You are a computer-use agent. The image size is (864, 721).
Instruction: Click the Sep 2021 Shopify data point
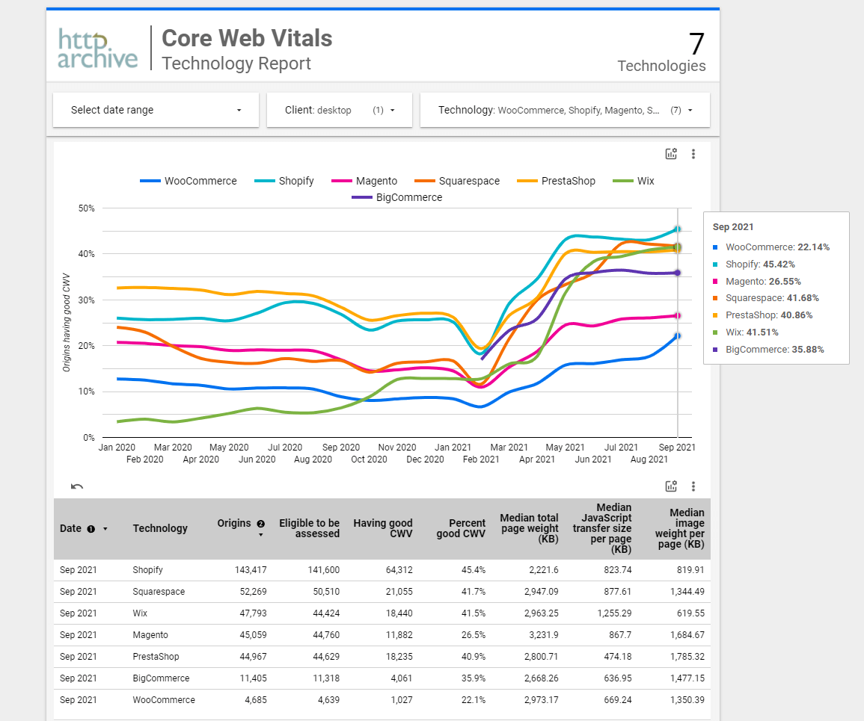(677, 229)
